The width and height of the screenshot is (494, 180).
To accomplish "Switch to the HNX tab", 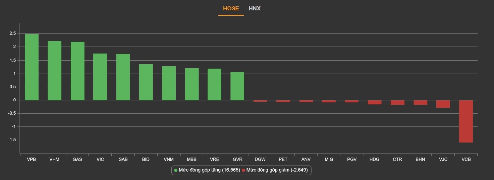I will pyautogui.click(x=255, y=9).
